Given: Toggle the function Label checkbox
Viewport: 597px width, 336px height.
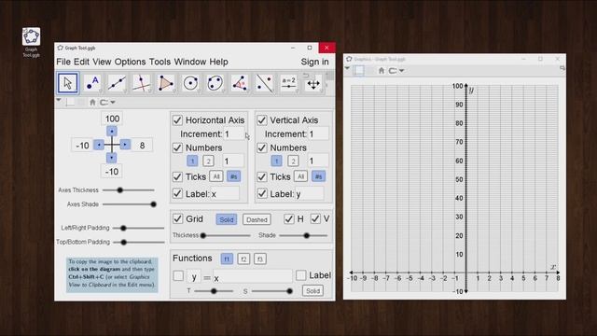Looking at the screenshot, I should pyautogui.click(x=300, y=275).
